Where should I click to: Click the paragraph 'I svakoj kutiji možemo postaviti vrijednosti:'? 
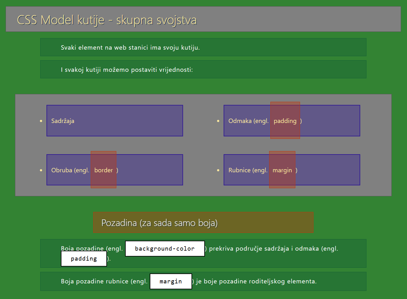point(203,69)
